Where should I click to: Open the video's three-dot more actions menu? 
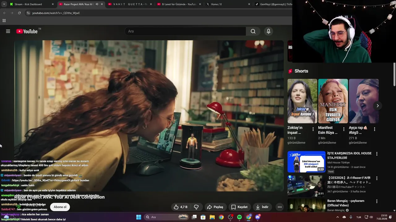tap(280, 207)
